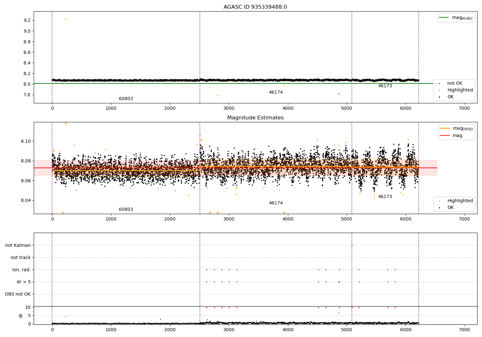This screenshot has height=337, width=482.
Task: Click the 8.6 tick label on top plot
Action: [27, 52]
